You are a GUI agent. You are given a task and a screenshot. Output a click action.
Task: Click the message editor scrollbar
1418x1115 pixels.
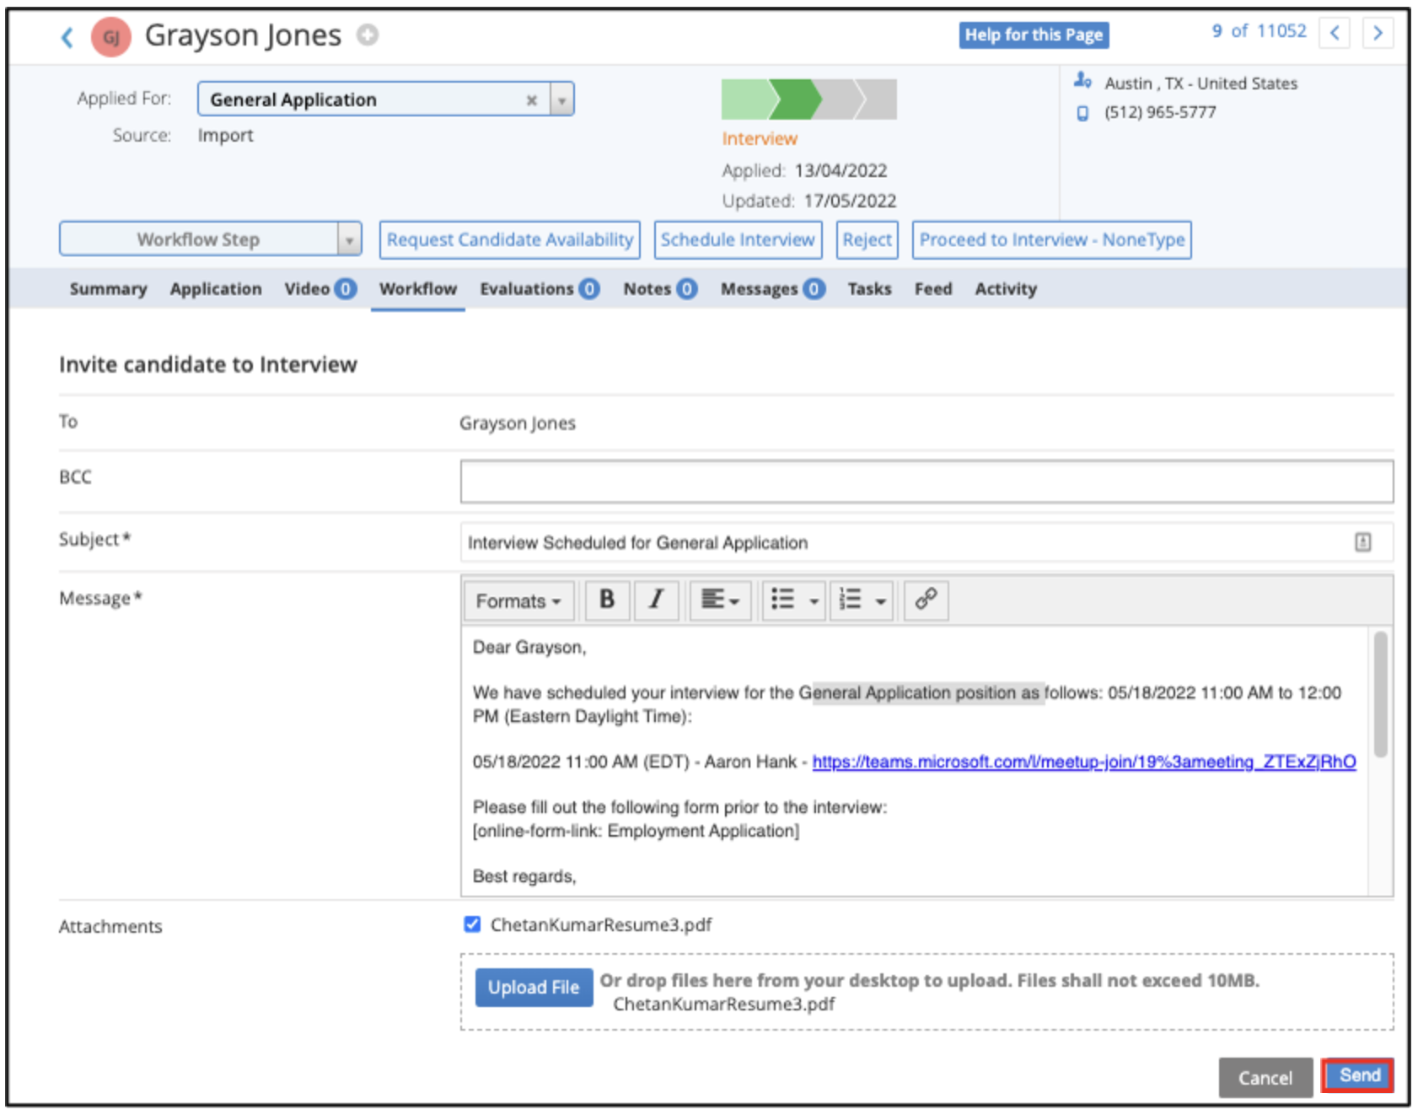coord(1380,693)
